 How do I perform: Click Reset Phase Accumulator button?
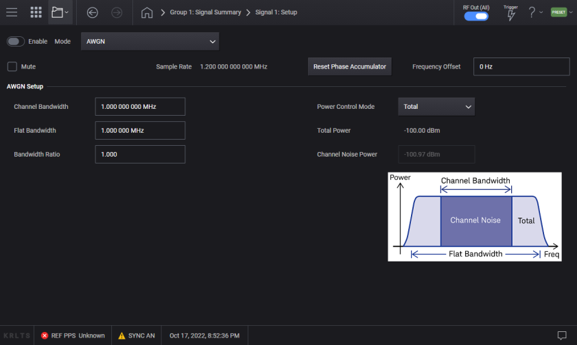click(349, 66)
